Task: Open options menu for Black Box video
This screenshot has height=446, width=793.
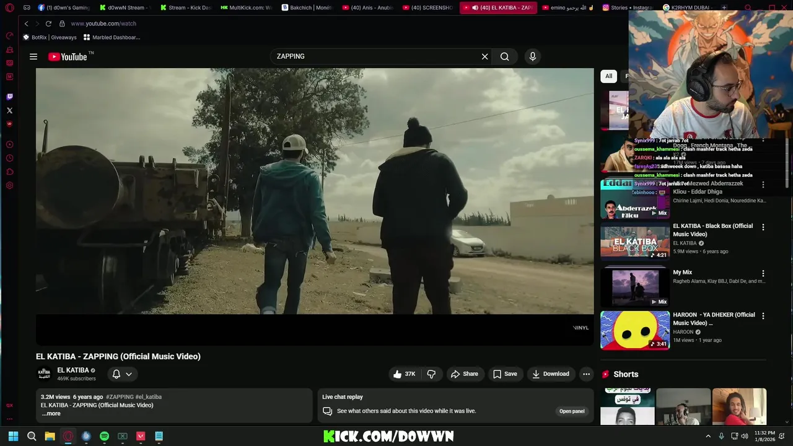Action: coord(763,227)
